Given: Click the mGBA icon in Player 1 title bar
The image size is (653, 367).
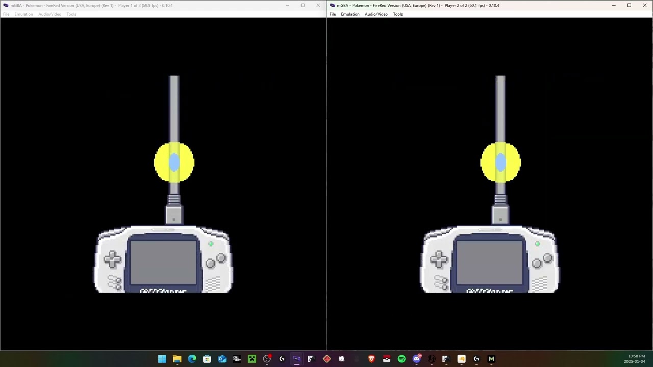Looking at the screenshot, I should click(6, 5).
